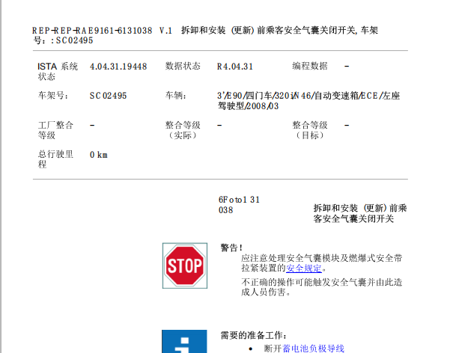Viewport: 453px width, 353px height.
Task: Click the 车架号 label
Action: point(53,95)
